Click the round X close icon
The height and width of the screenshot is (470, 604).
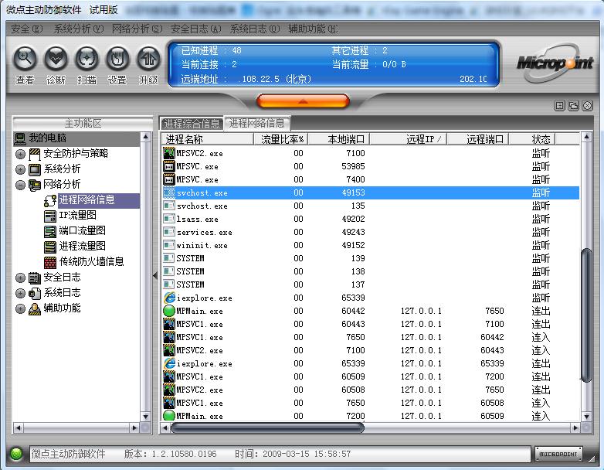tap(588, 106)
